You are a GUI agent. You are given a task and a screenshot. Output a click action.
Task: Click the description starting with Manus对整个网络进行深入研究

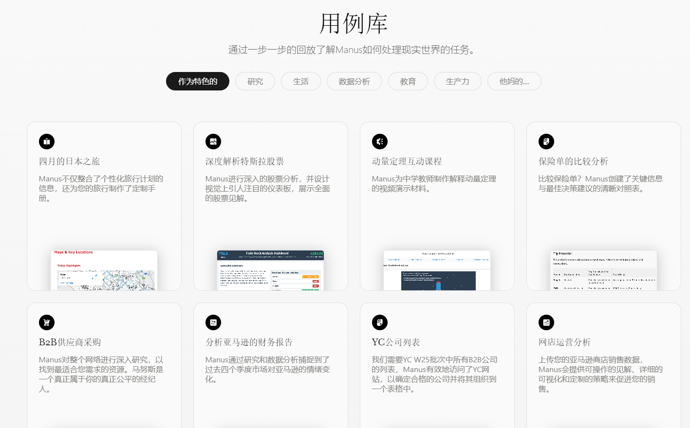point(101,374)
